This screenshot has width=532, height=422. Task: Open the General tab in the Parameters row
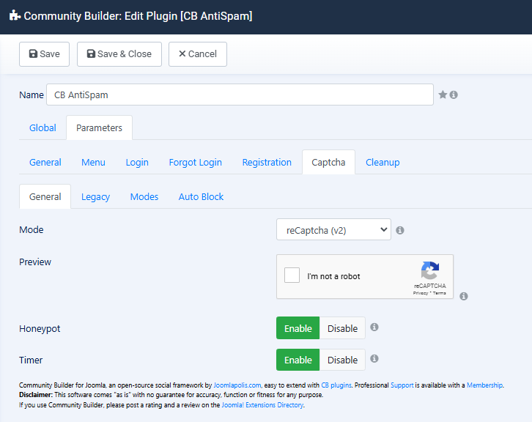45,163
